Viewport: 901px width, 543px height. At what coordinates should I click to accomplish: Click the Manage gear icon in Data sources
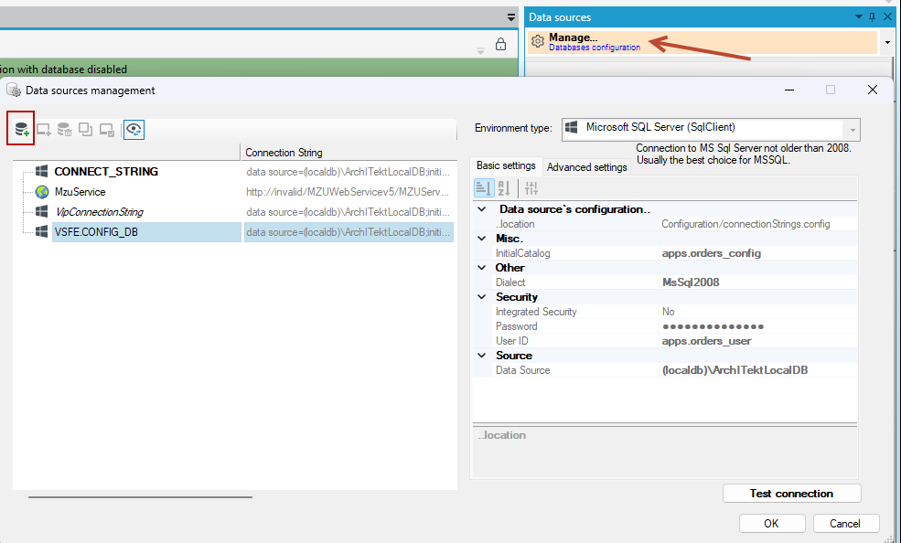pyautogui.click(x=537, y=41)
